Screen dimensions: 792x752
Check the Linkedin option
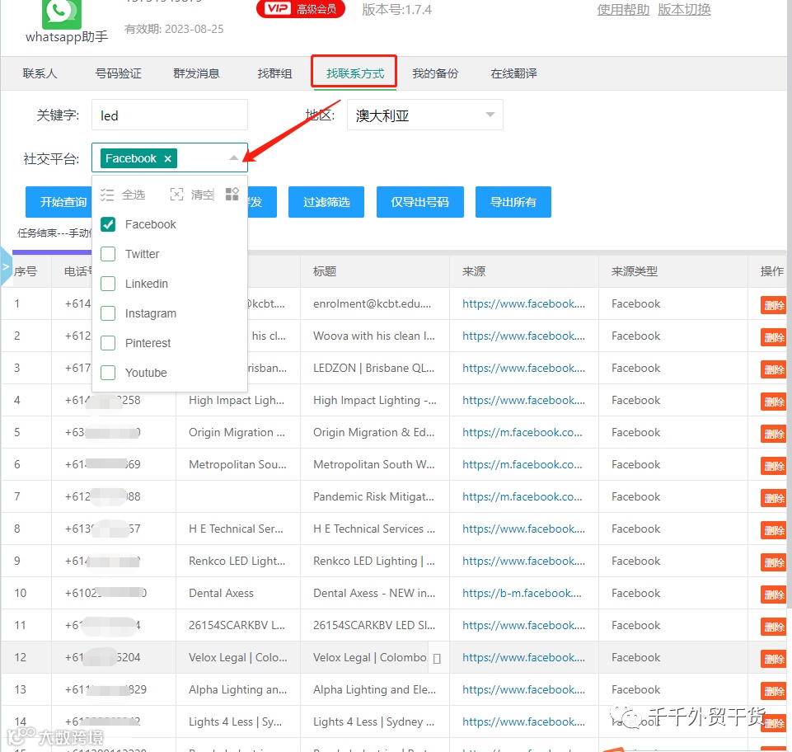tap(108, 284)
